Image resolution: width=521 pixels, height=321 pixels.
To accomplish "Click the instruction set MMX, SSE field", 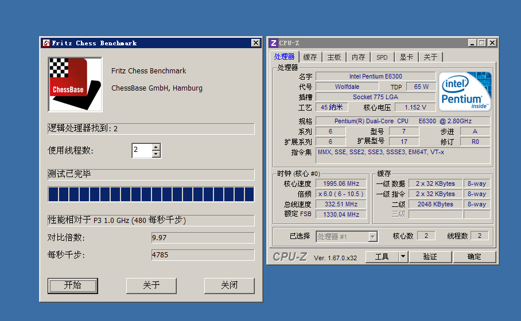I will pyautogui.click(x=403, y=155).
